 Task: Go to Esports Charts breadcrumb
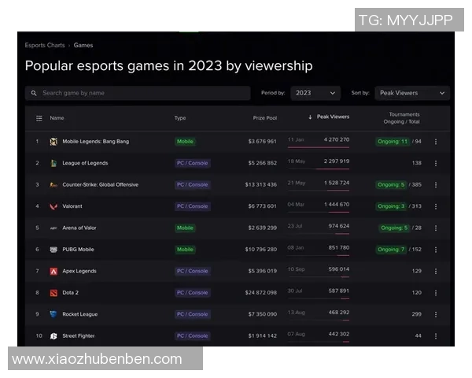(x=45, y=46)
